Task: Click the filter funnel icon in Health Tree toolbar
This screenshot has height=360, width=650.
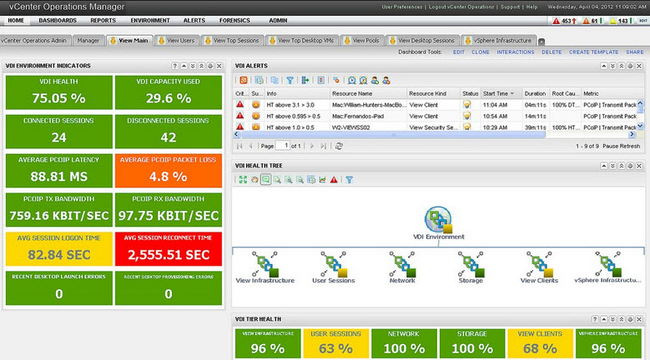Action: (x=350, y=180)
